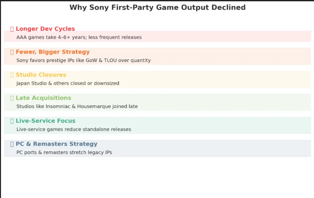The height and width of the screenshot is (198, 314).
Task: Select the "Longer Dev Cycles" red heading
Action: click(x=45, y=29)
